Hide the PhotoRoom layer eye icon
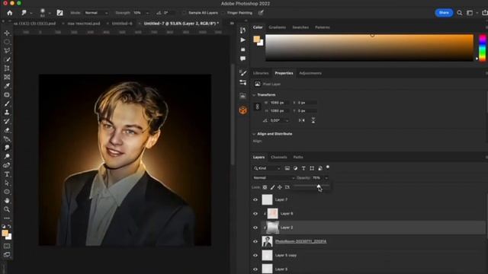The image size is (488, 274). tap(255, 241)
